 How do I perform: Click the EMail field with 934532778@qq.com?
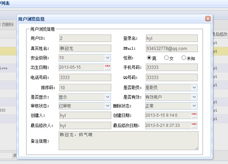click(x=172, y=48)
